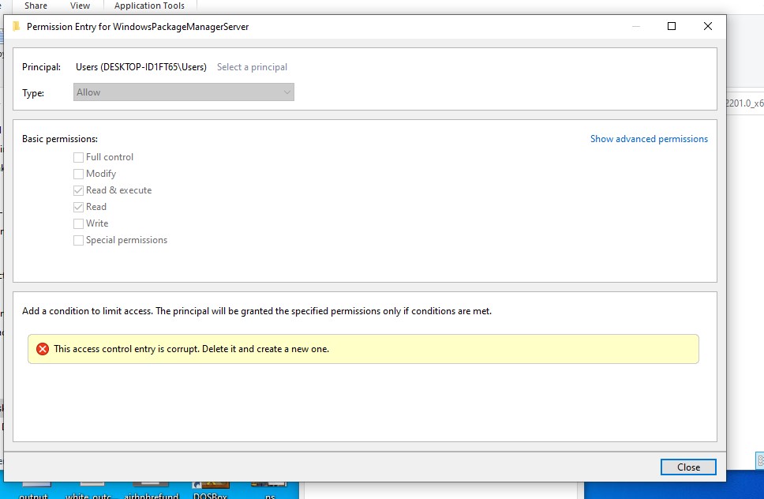
Task: Click the Basic permissions label
Action: pyautogui.click(x=60, y=139)
